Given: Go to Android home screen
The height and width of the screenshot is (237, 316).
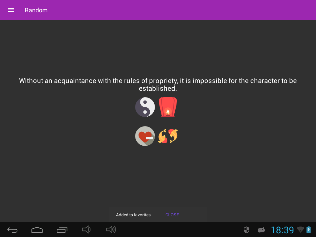Looking at the screenshot, I should [37, 230].
